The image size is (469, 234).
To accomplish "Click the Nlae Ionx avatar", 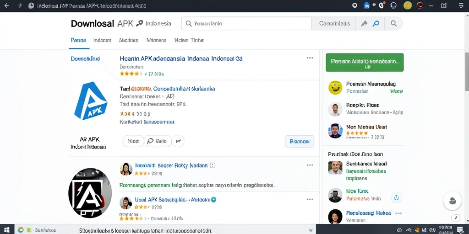I will pos(335,195).
